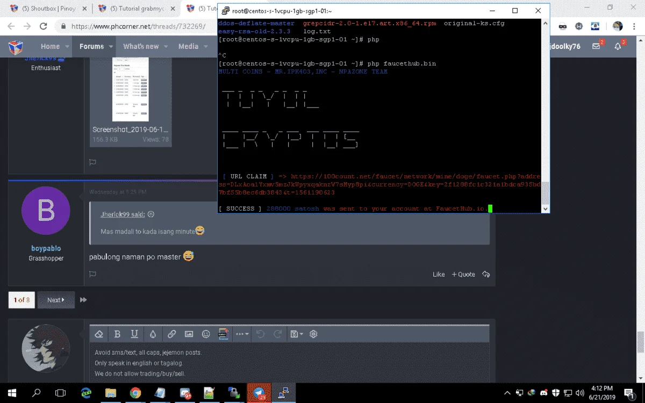Expand the Media menu arrow

(x=205, y=47)
